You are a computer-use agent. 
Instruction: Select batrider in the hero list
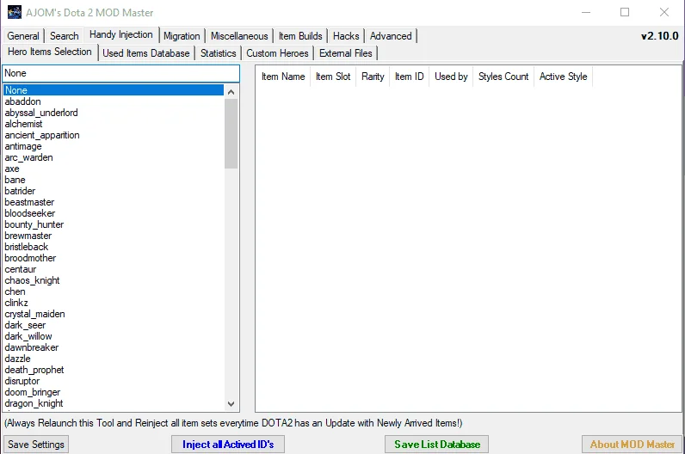(114, 191)
